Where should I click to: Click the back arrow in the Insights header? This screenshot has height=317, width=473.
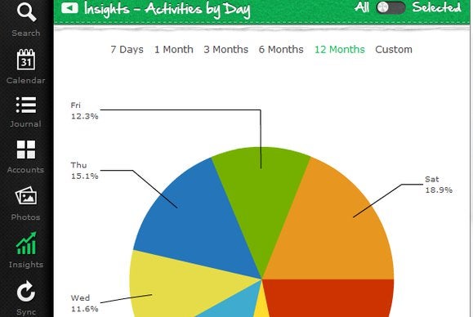(x=69, y=8)
